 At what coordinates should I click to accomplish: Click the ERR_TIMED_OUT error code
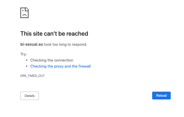tap(33, 76)
